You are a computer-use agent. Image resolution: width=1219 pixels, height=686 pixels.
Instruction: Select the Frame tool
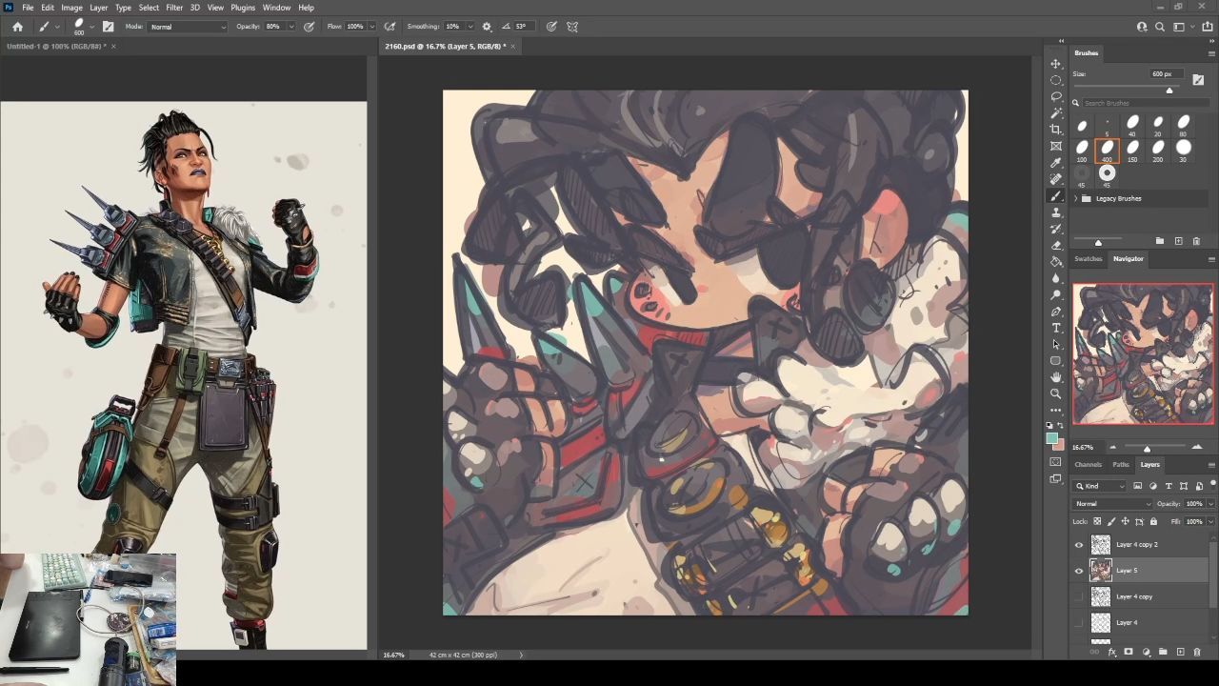pyautogui.click(x=1056, y=146)
